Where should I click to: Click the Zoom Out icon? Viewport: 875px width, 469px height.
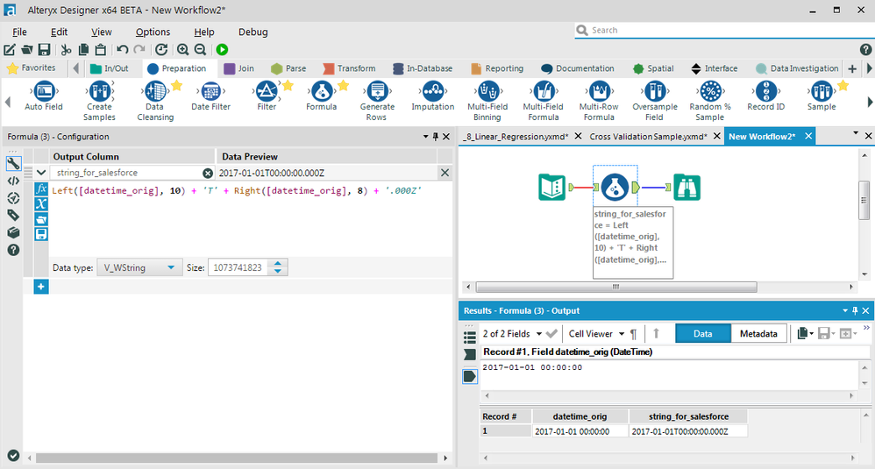tap(200, 50)
